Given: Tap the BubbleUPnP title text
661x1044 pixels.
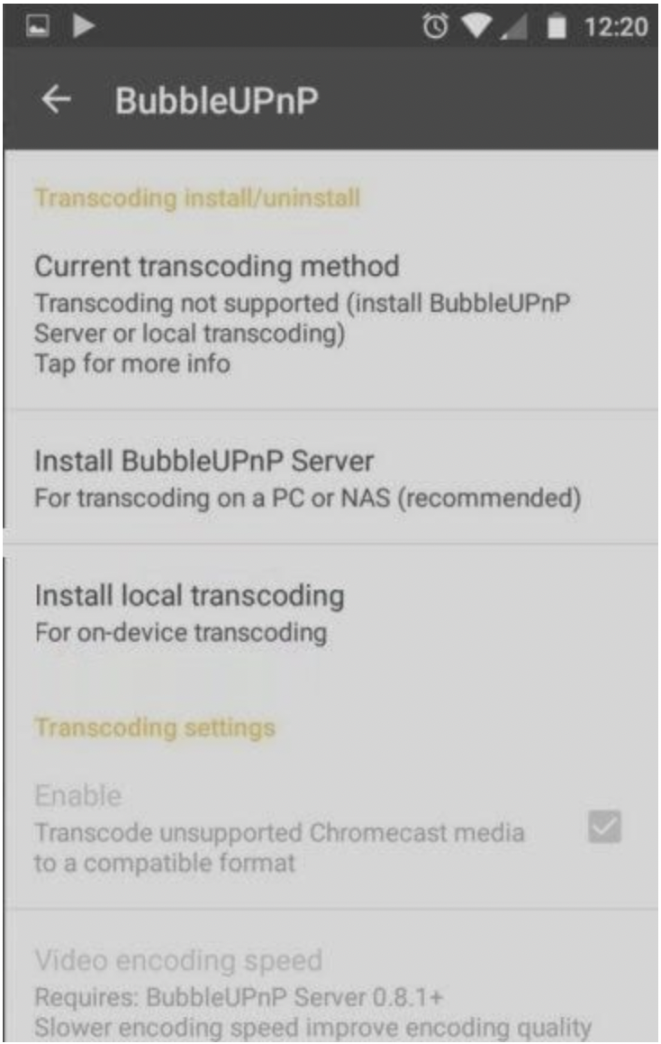Looking at the screenshot, I should click(216, 101).
